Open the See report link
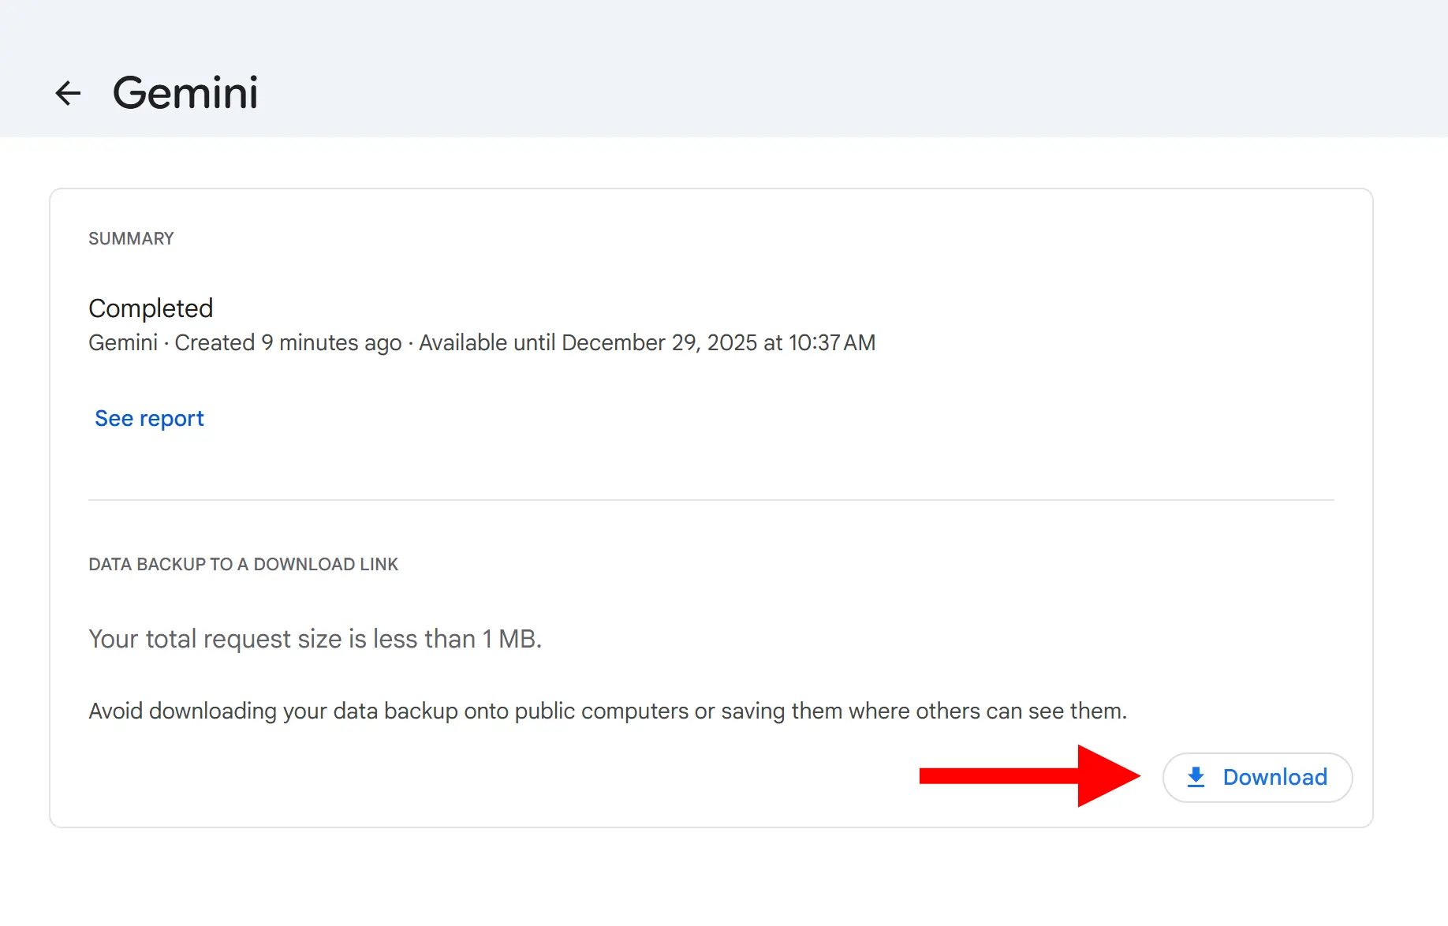The image size is (1448, 926). [x=149, y=418]
